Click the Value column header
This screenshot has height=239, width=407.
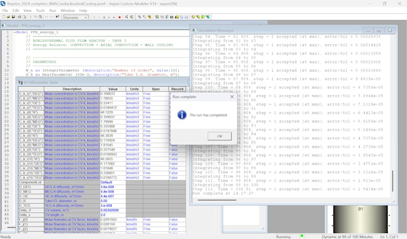pos(113,89)
